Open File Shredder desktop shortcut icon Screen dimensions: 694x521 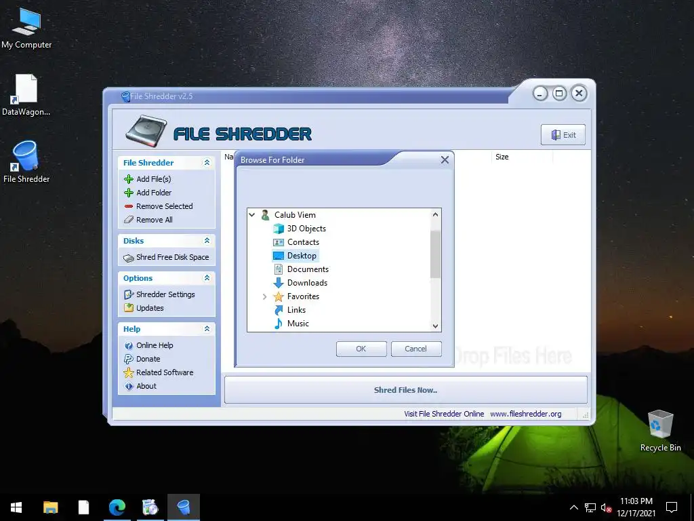[26, 156]
